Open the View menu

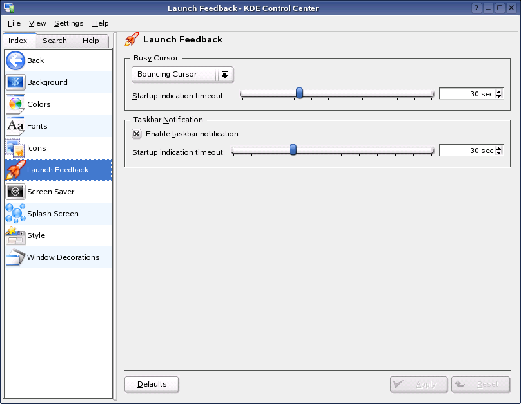pyautogui.click(x=37, y=23)
